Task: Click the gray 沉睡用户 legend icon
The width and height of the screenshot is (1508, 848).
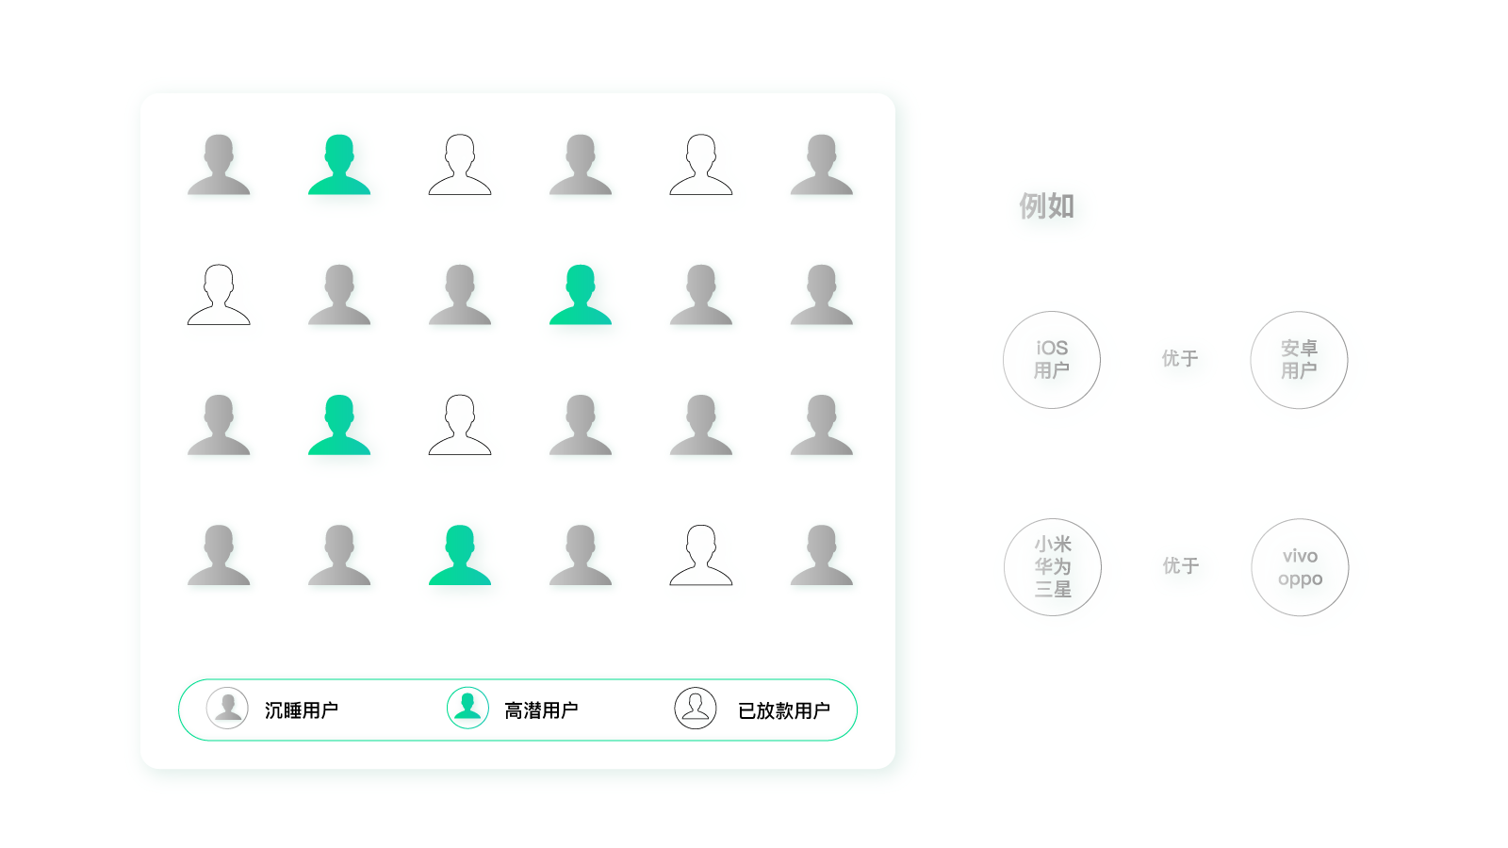Action: click(227, 709)
